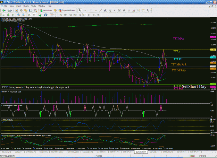This screenshot has width=217, height=158.
Task: Open the View menu
Action: 12,6
